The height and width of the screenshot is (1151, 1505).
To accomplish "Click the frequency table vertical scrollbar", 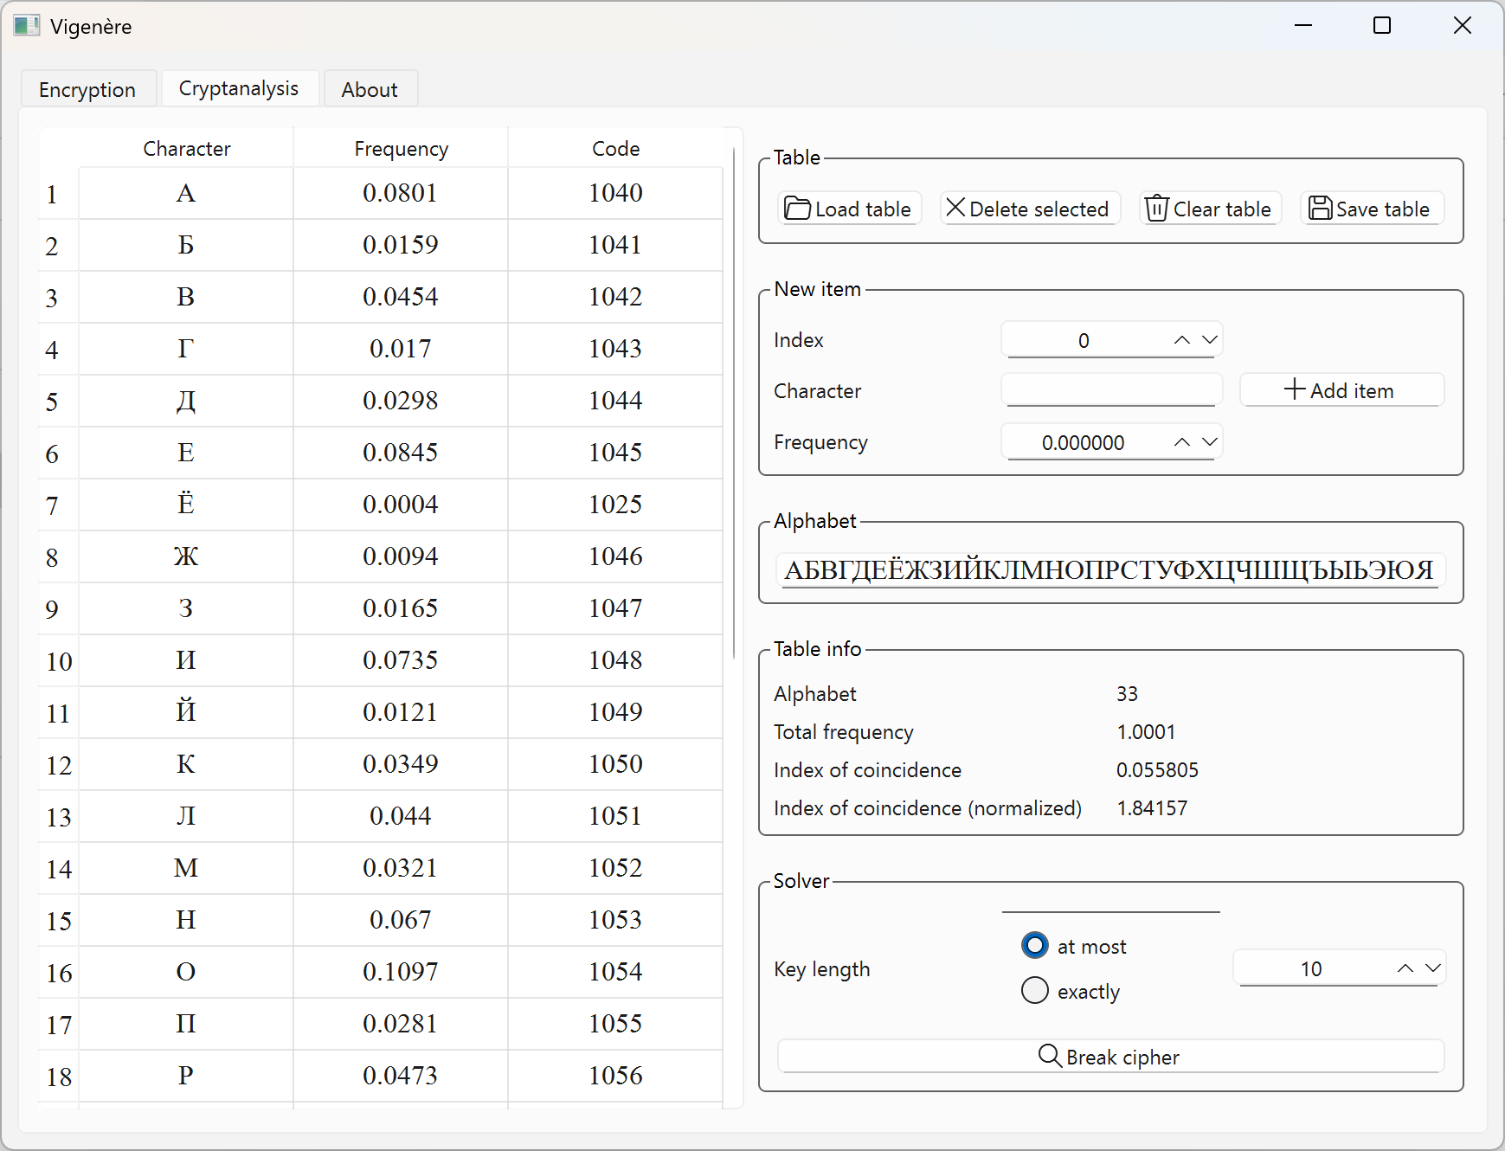I will pos(734,402).
